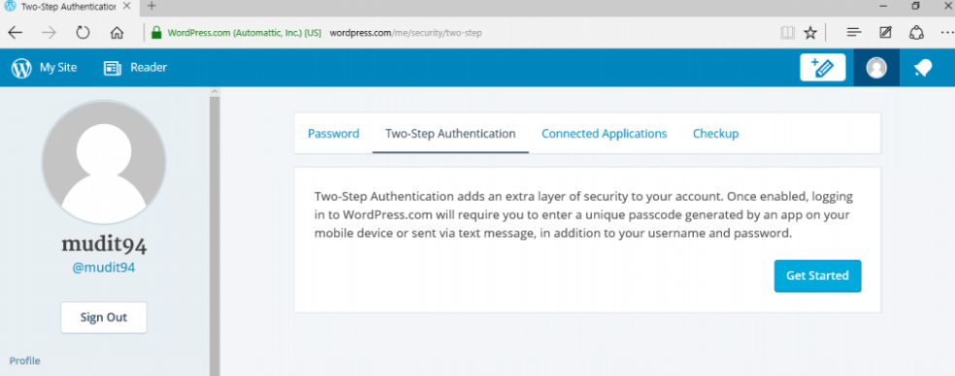Click the WordPress logo icon
Image resolution: width=955 pixels, height=376 pixels.
click(21, 68)
